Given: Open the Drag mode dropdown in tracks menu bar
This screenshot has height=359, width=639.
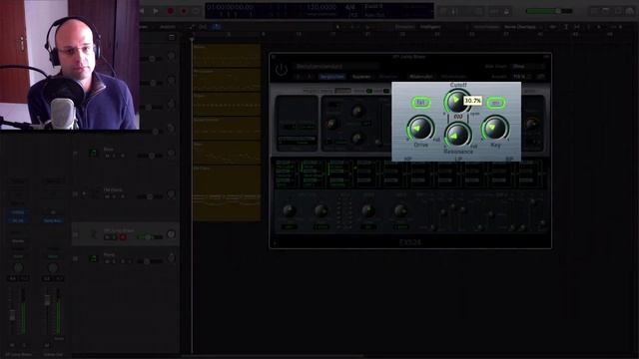Looking at the screenshot, I should point(520,27).
